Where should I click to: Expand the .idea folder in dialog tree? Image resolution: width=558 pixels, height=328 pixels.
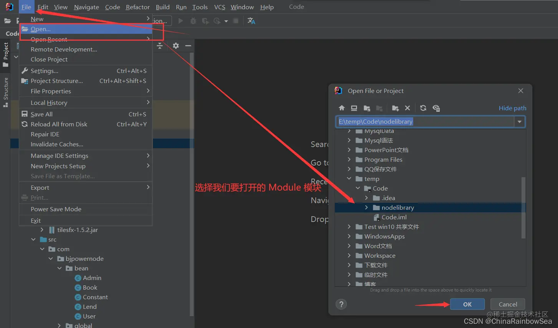click(366, 198)
